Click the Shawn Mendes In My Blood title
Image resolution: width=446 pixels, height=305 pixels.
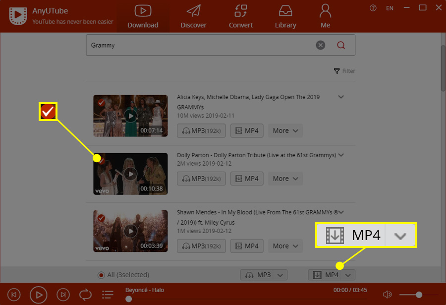(257, 217)
